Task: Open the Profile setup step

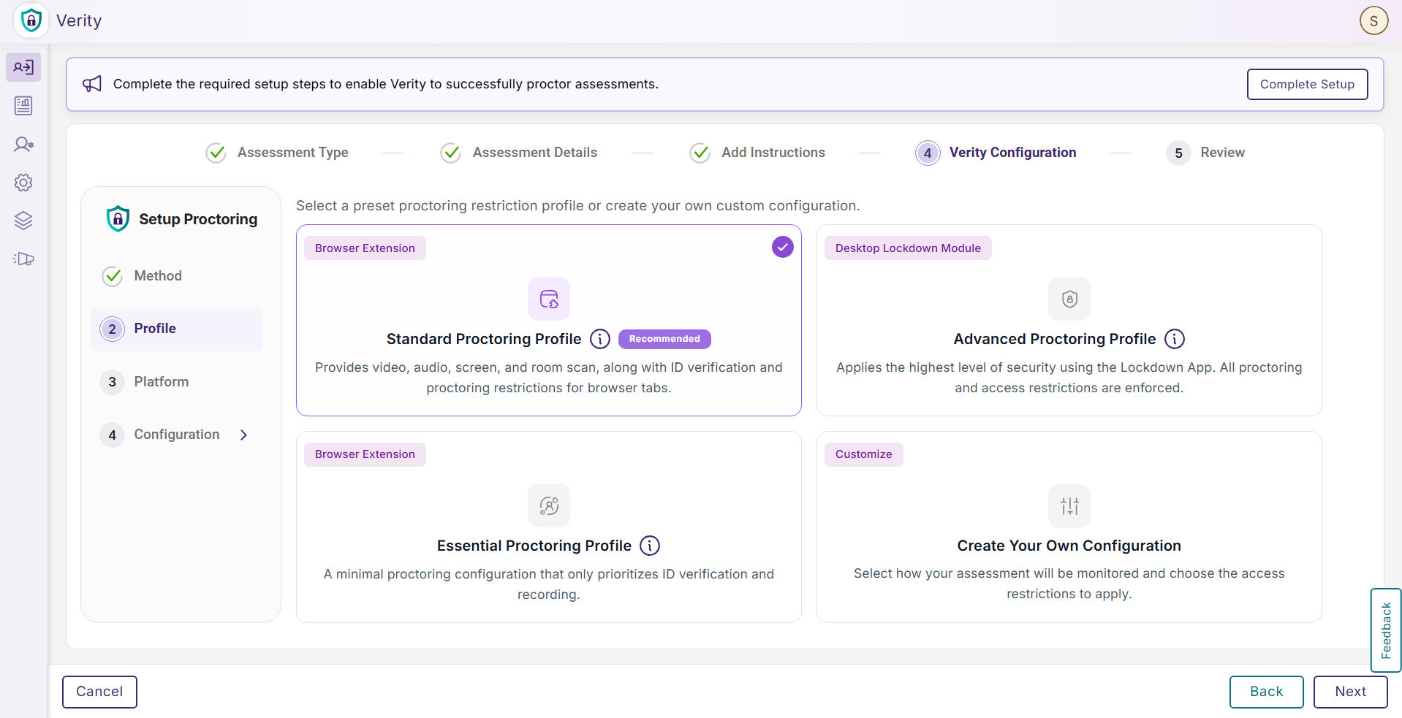Action: pos(177,329)
